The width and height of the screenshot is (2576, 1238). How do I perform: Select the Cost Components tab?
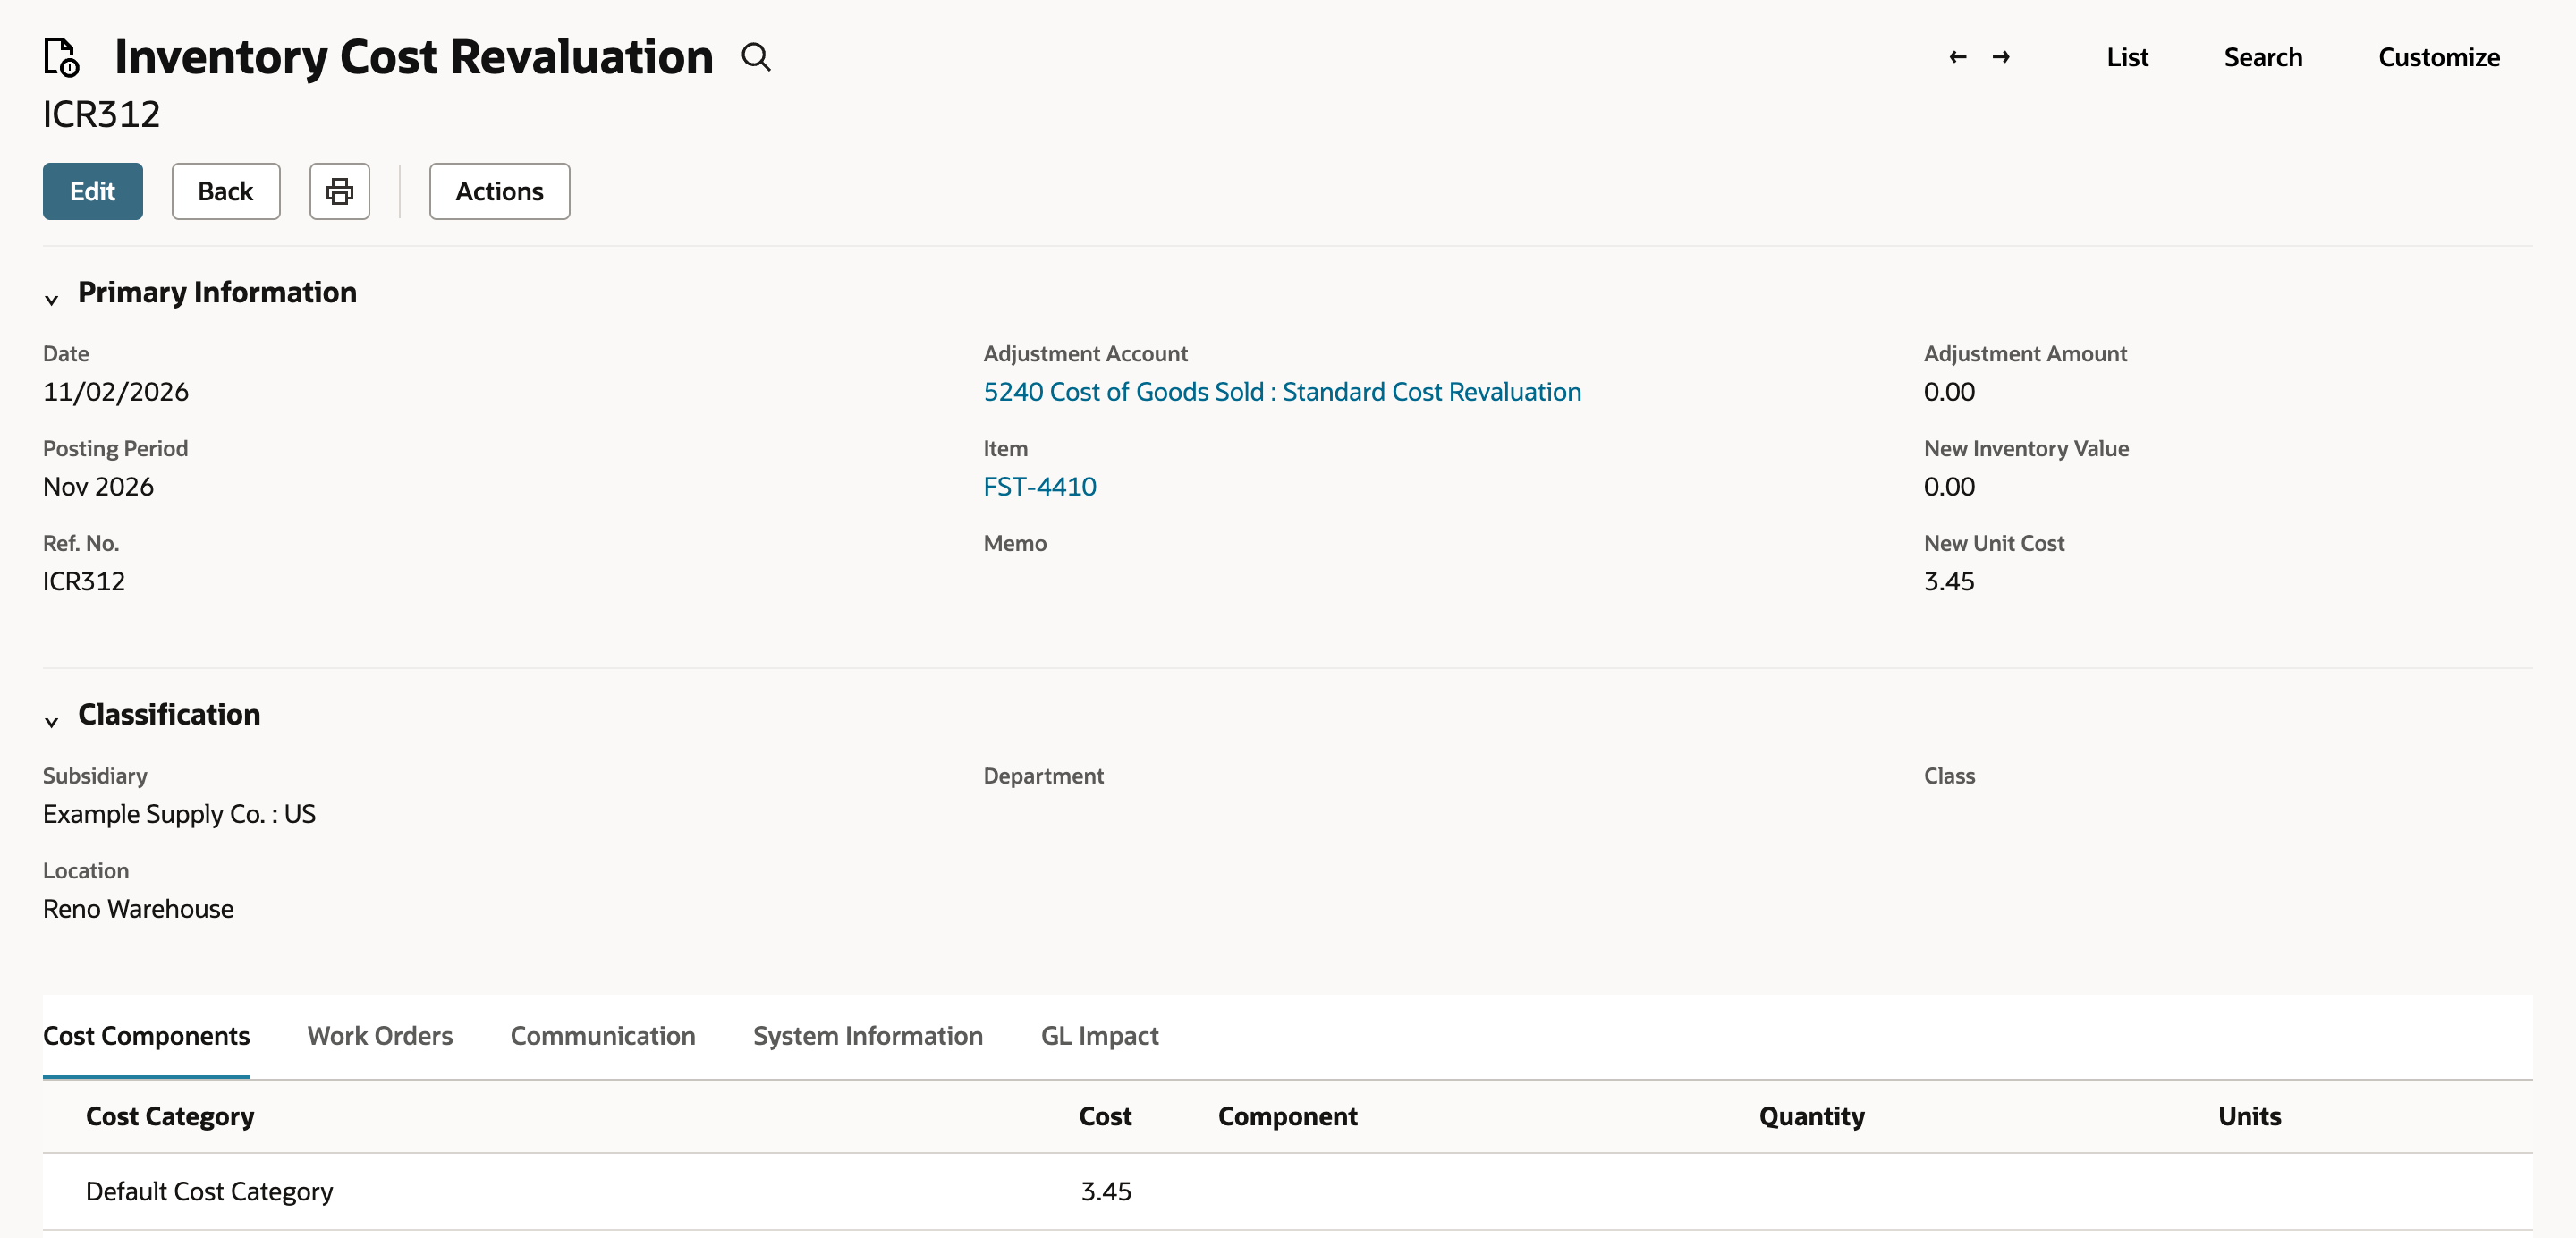coord(146,1035)
